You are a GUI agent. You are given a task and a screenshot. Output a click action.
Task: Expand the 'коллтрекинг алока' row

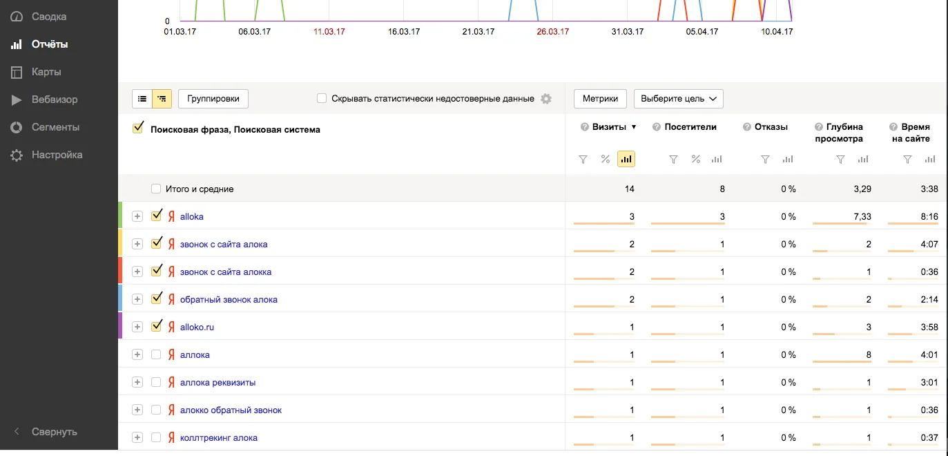137,437
